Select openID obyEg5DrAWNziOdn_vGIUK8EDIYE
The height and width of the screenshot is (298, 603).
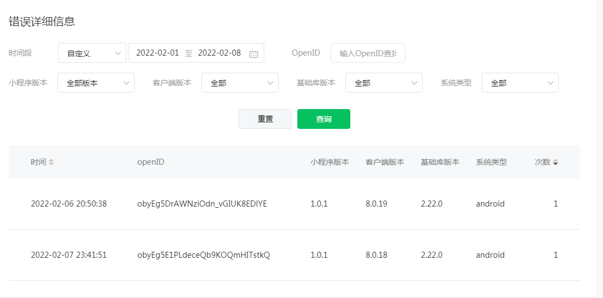202,204
